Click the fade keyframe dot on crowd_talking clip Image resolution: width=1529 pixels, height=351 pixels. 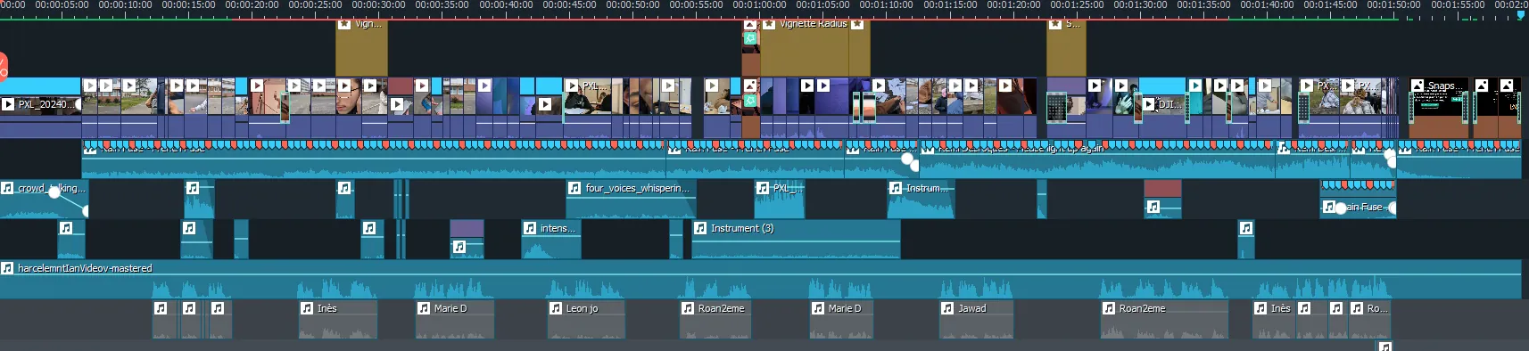[54, 192]
